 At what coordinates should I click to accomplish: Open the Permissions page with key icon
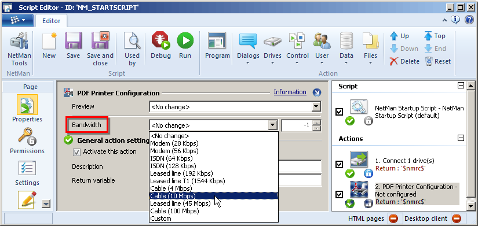(27, 136)
